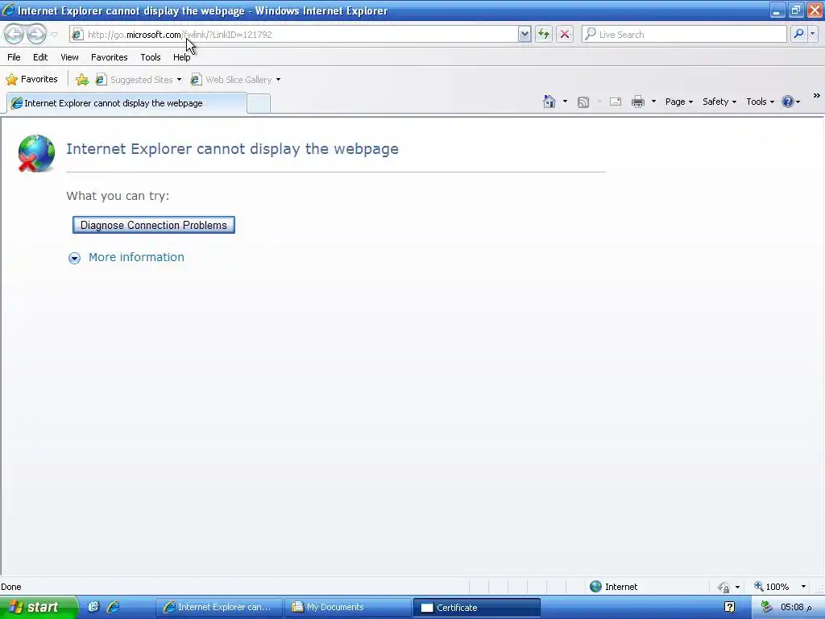Open the Tools menu in menu bar

pos(150,57)
